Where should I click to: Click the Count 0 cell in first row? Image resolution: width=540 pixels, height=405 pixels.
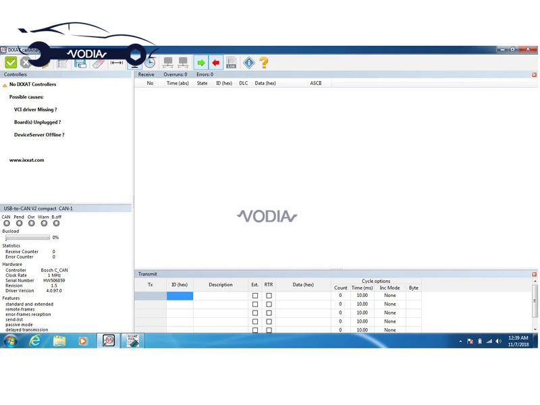pyautogui.click(x=340, y=296)
